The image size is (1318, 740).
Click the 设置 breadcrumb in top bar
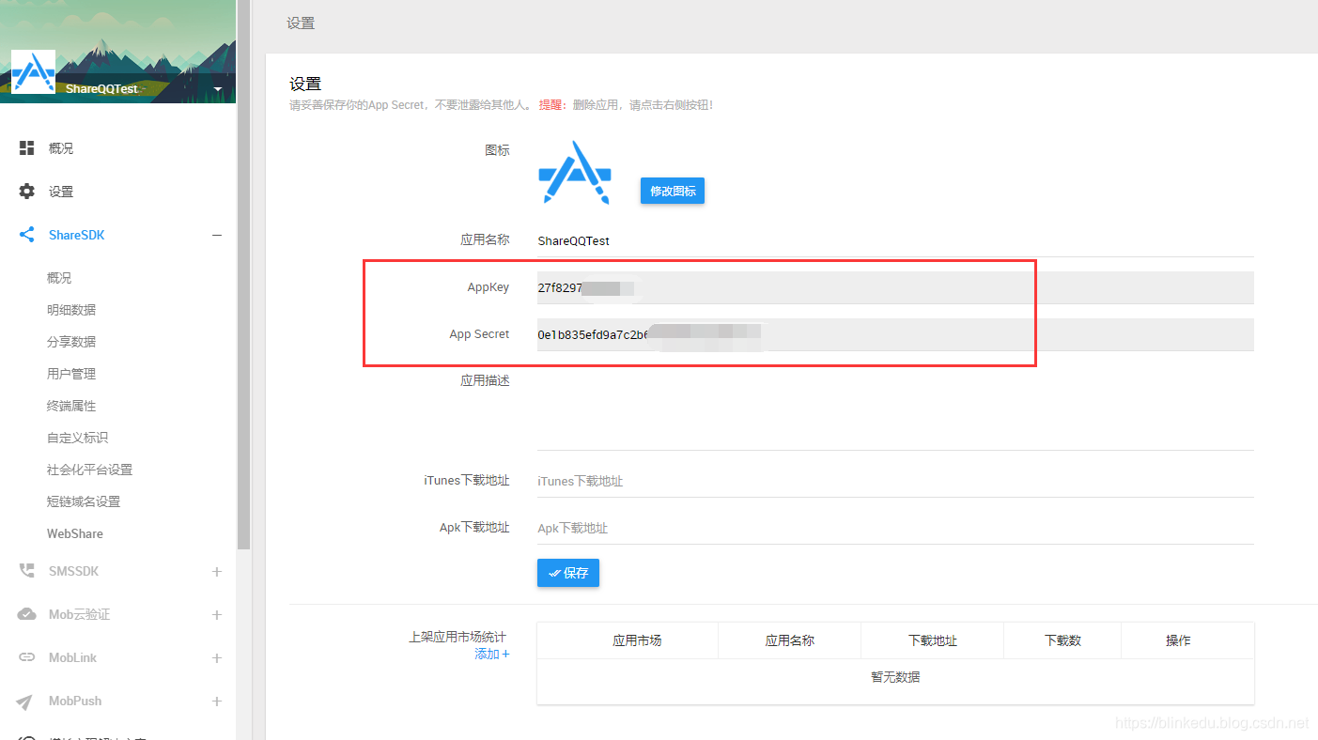[301, 23]
